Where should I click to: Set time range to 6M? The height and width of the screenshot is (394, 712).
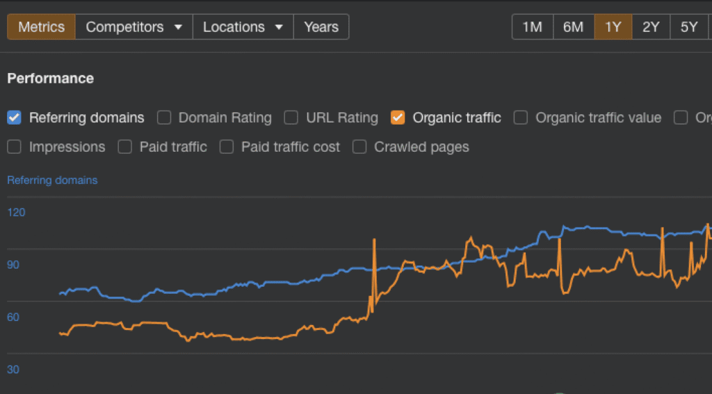(x=573, y=27)
